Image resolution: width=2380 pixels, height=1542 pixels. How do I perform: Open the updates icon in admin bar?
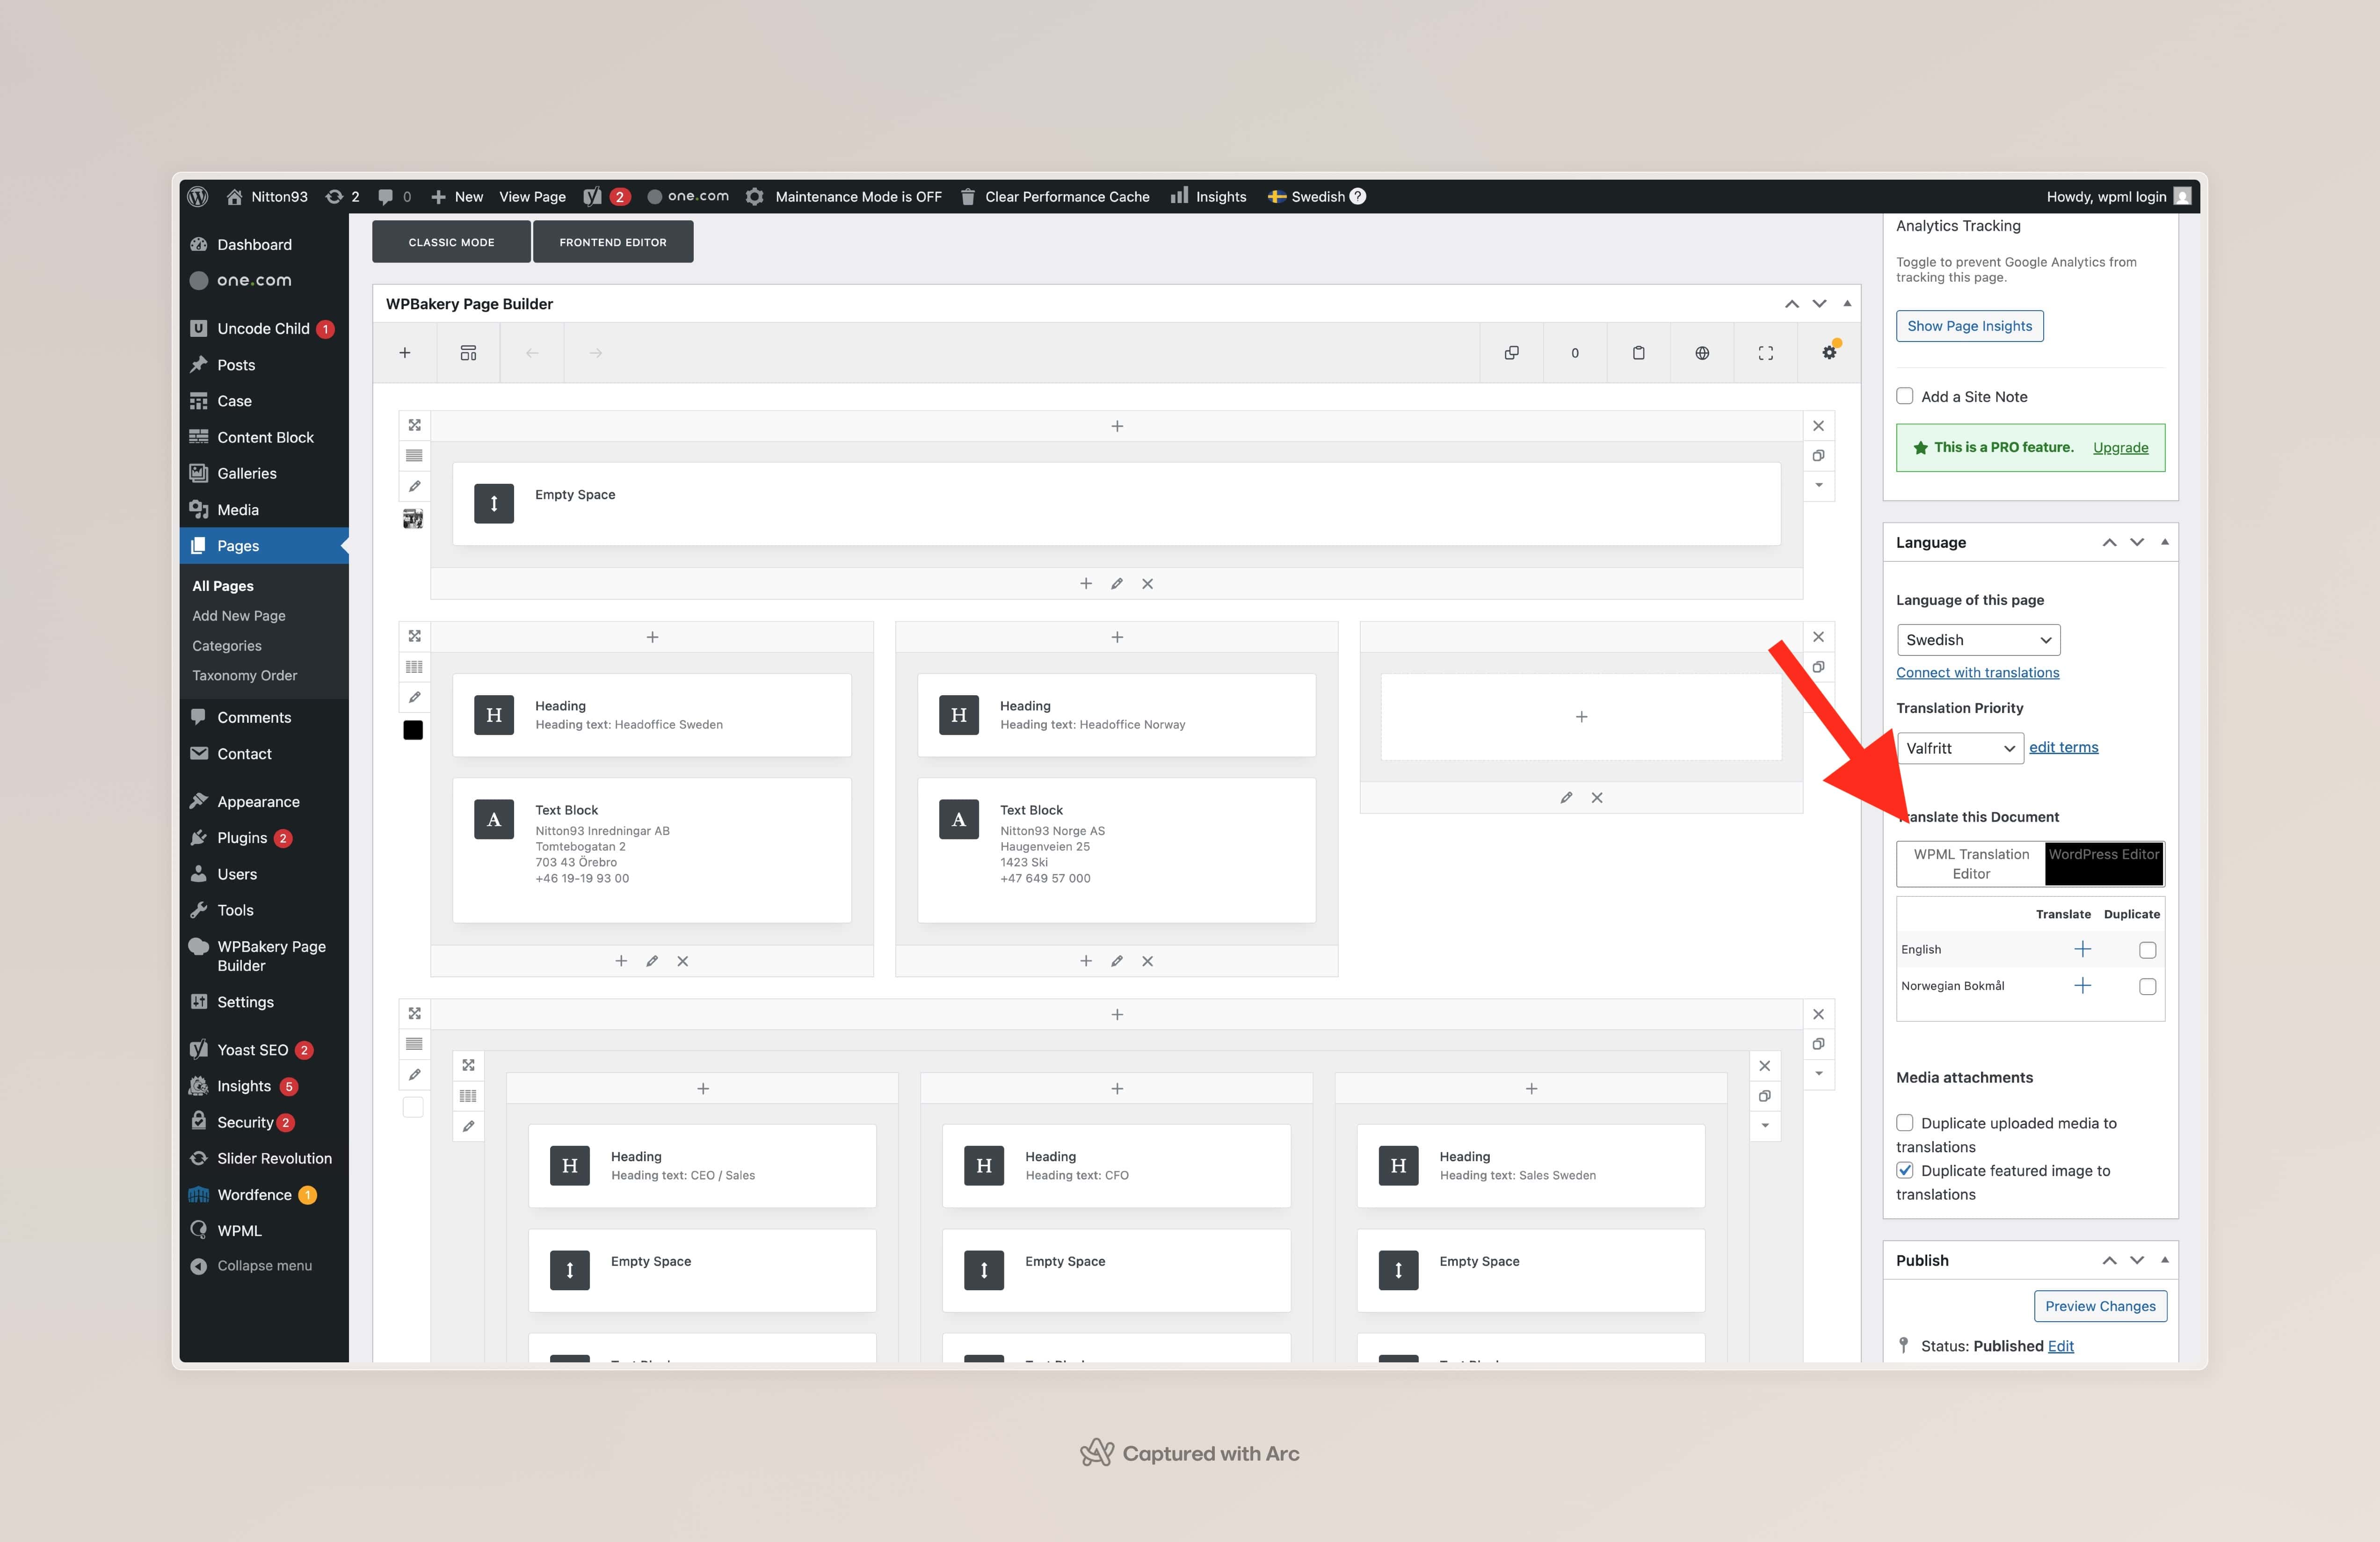coord(342,196)
